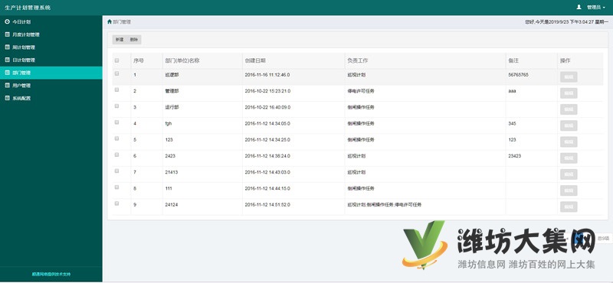The image size is (613, 283).
Task: Click the user avatar icon in header
Action: (579, 7)
